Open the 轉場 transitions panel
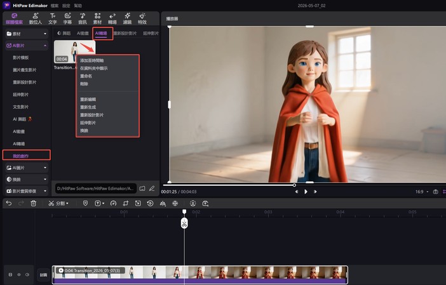Image resolution: width=446 pixels, height=285 pixels. (x=112, y=18)
